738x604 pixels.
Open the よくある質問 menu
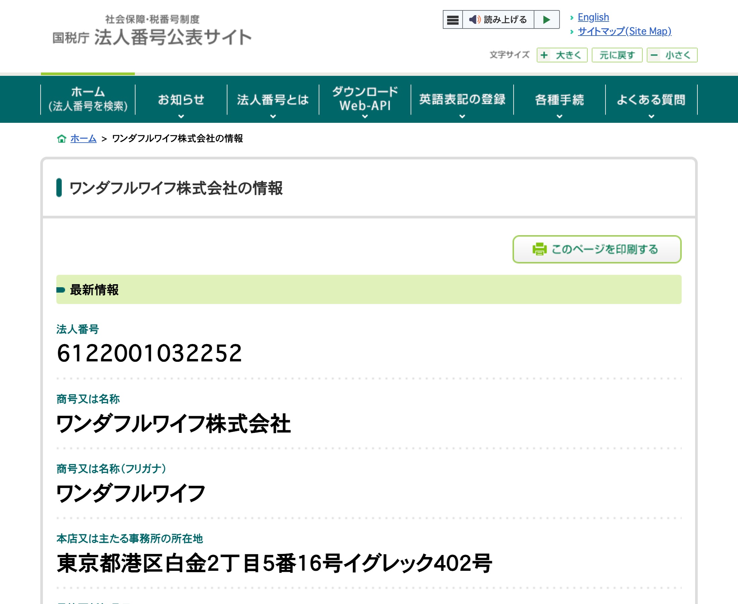click(651, 100)
